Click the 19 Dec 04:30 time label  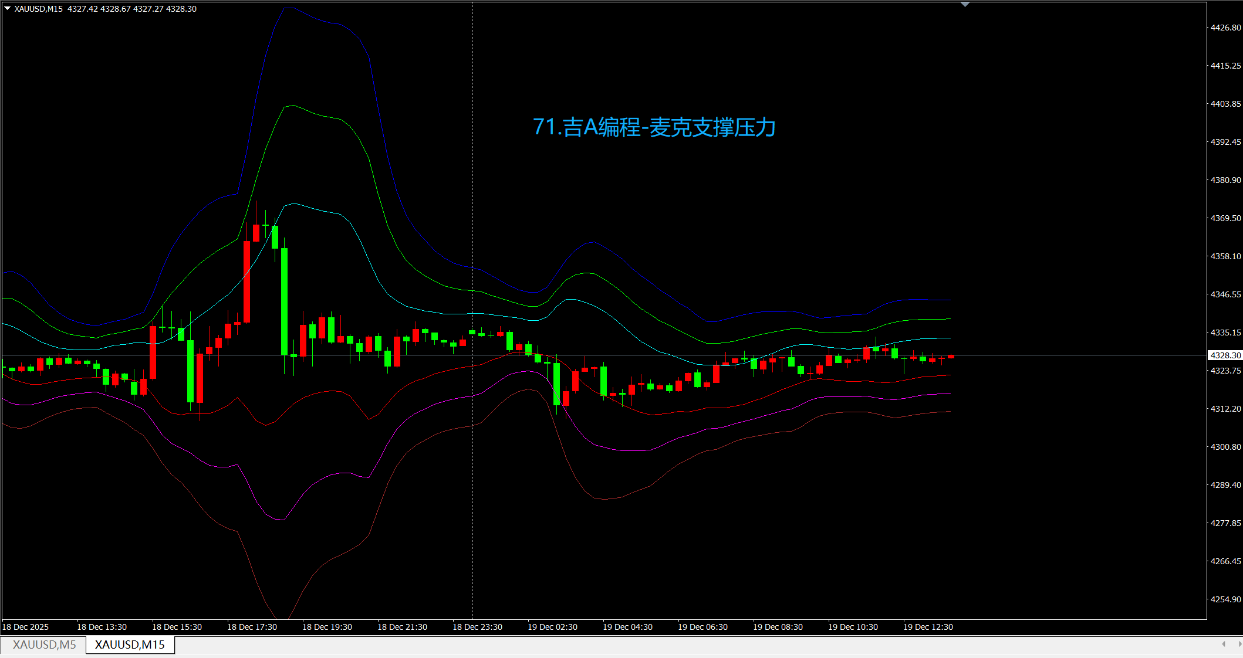point(627,627)
